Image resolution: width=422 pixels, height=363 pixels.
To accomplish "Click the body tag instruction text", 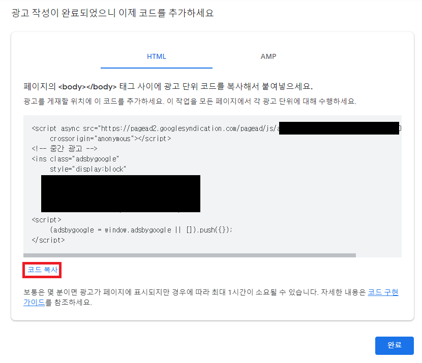I will click(168, 86).
